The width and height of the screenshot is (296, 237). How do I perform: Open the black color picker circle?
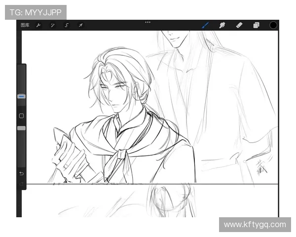click(x=273, y=25)
